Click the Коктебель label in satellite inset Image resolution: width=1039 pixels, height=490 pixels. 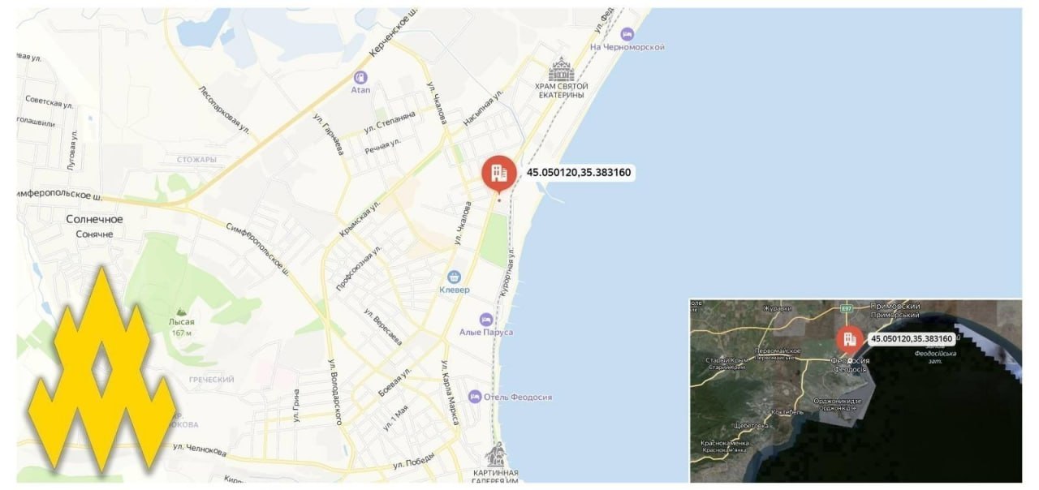pos(787,412)
